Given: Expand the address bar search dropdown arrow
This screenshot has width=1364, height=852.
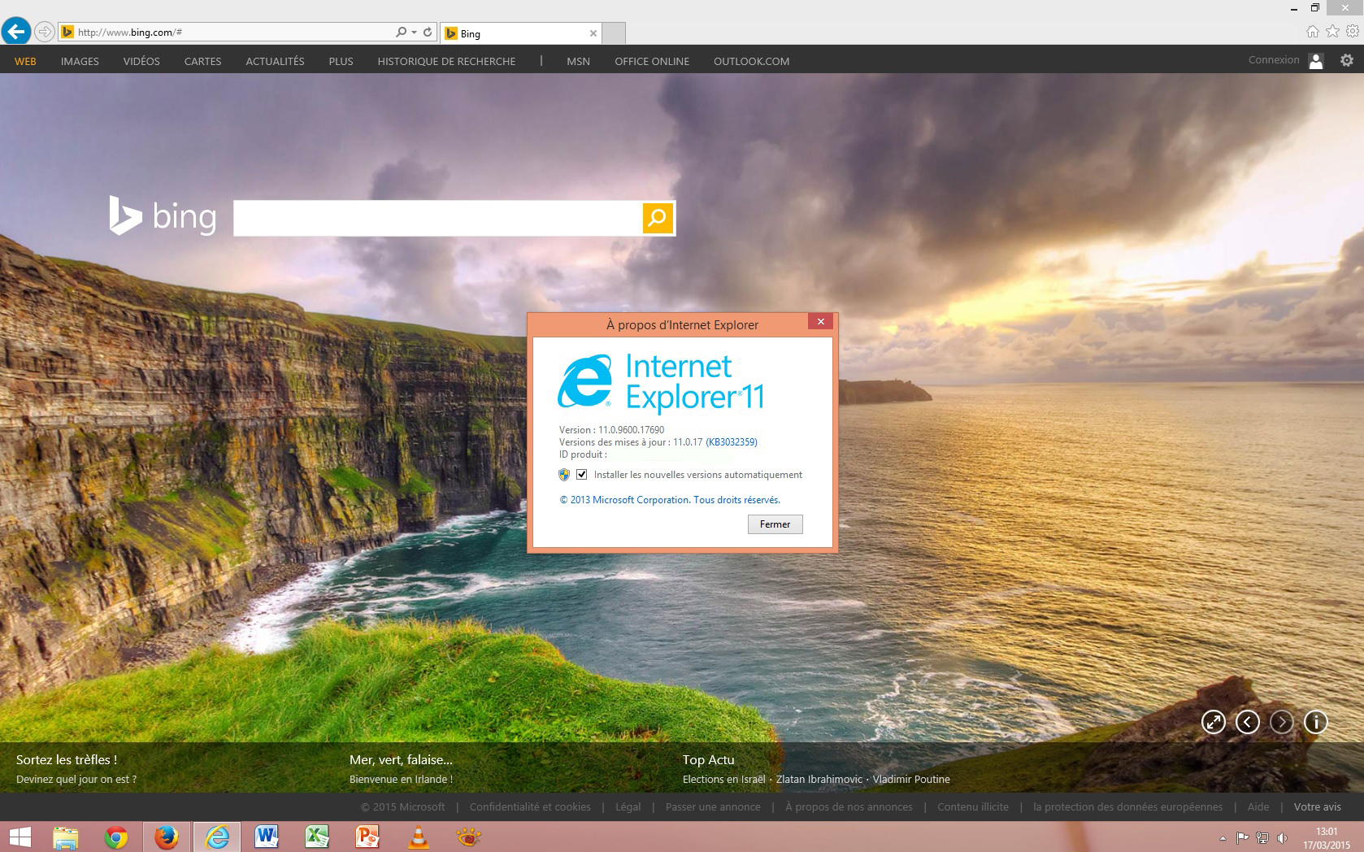Looking at the screenshot, I should click(x=415, y=33).
